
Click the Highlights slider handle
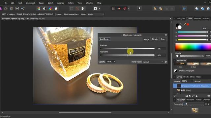pyautogui.click(x=127, y=55)
